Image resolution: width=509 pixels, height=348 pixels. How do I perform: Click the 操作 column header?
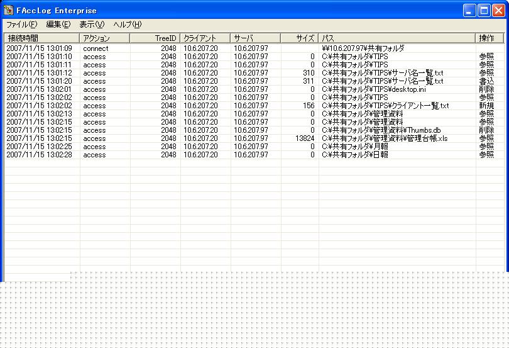coord(489,38)
